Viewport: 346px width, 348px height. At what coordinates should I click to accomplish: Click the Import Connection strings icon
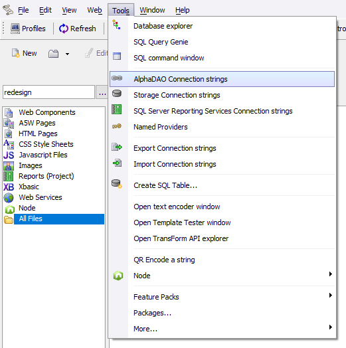tap(117, 163)
